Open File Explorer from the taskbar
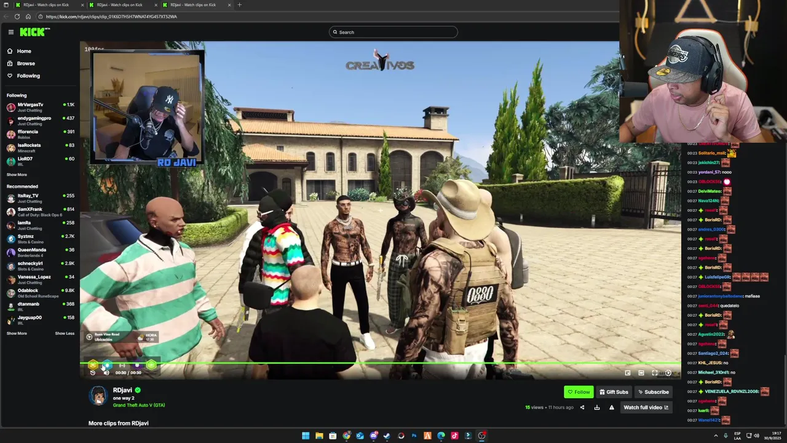 point(319,436)
